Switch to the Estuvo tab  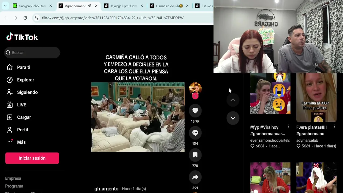pyautogui.click(x=204, y=6)
